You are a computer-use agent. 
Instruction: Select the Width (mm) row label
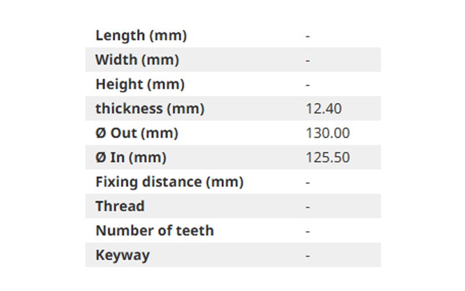pos(137,60)
